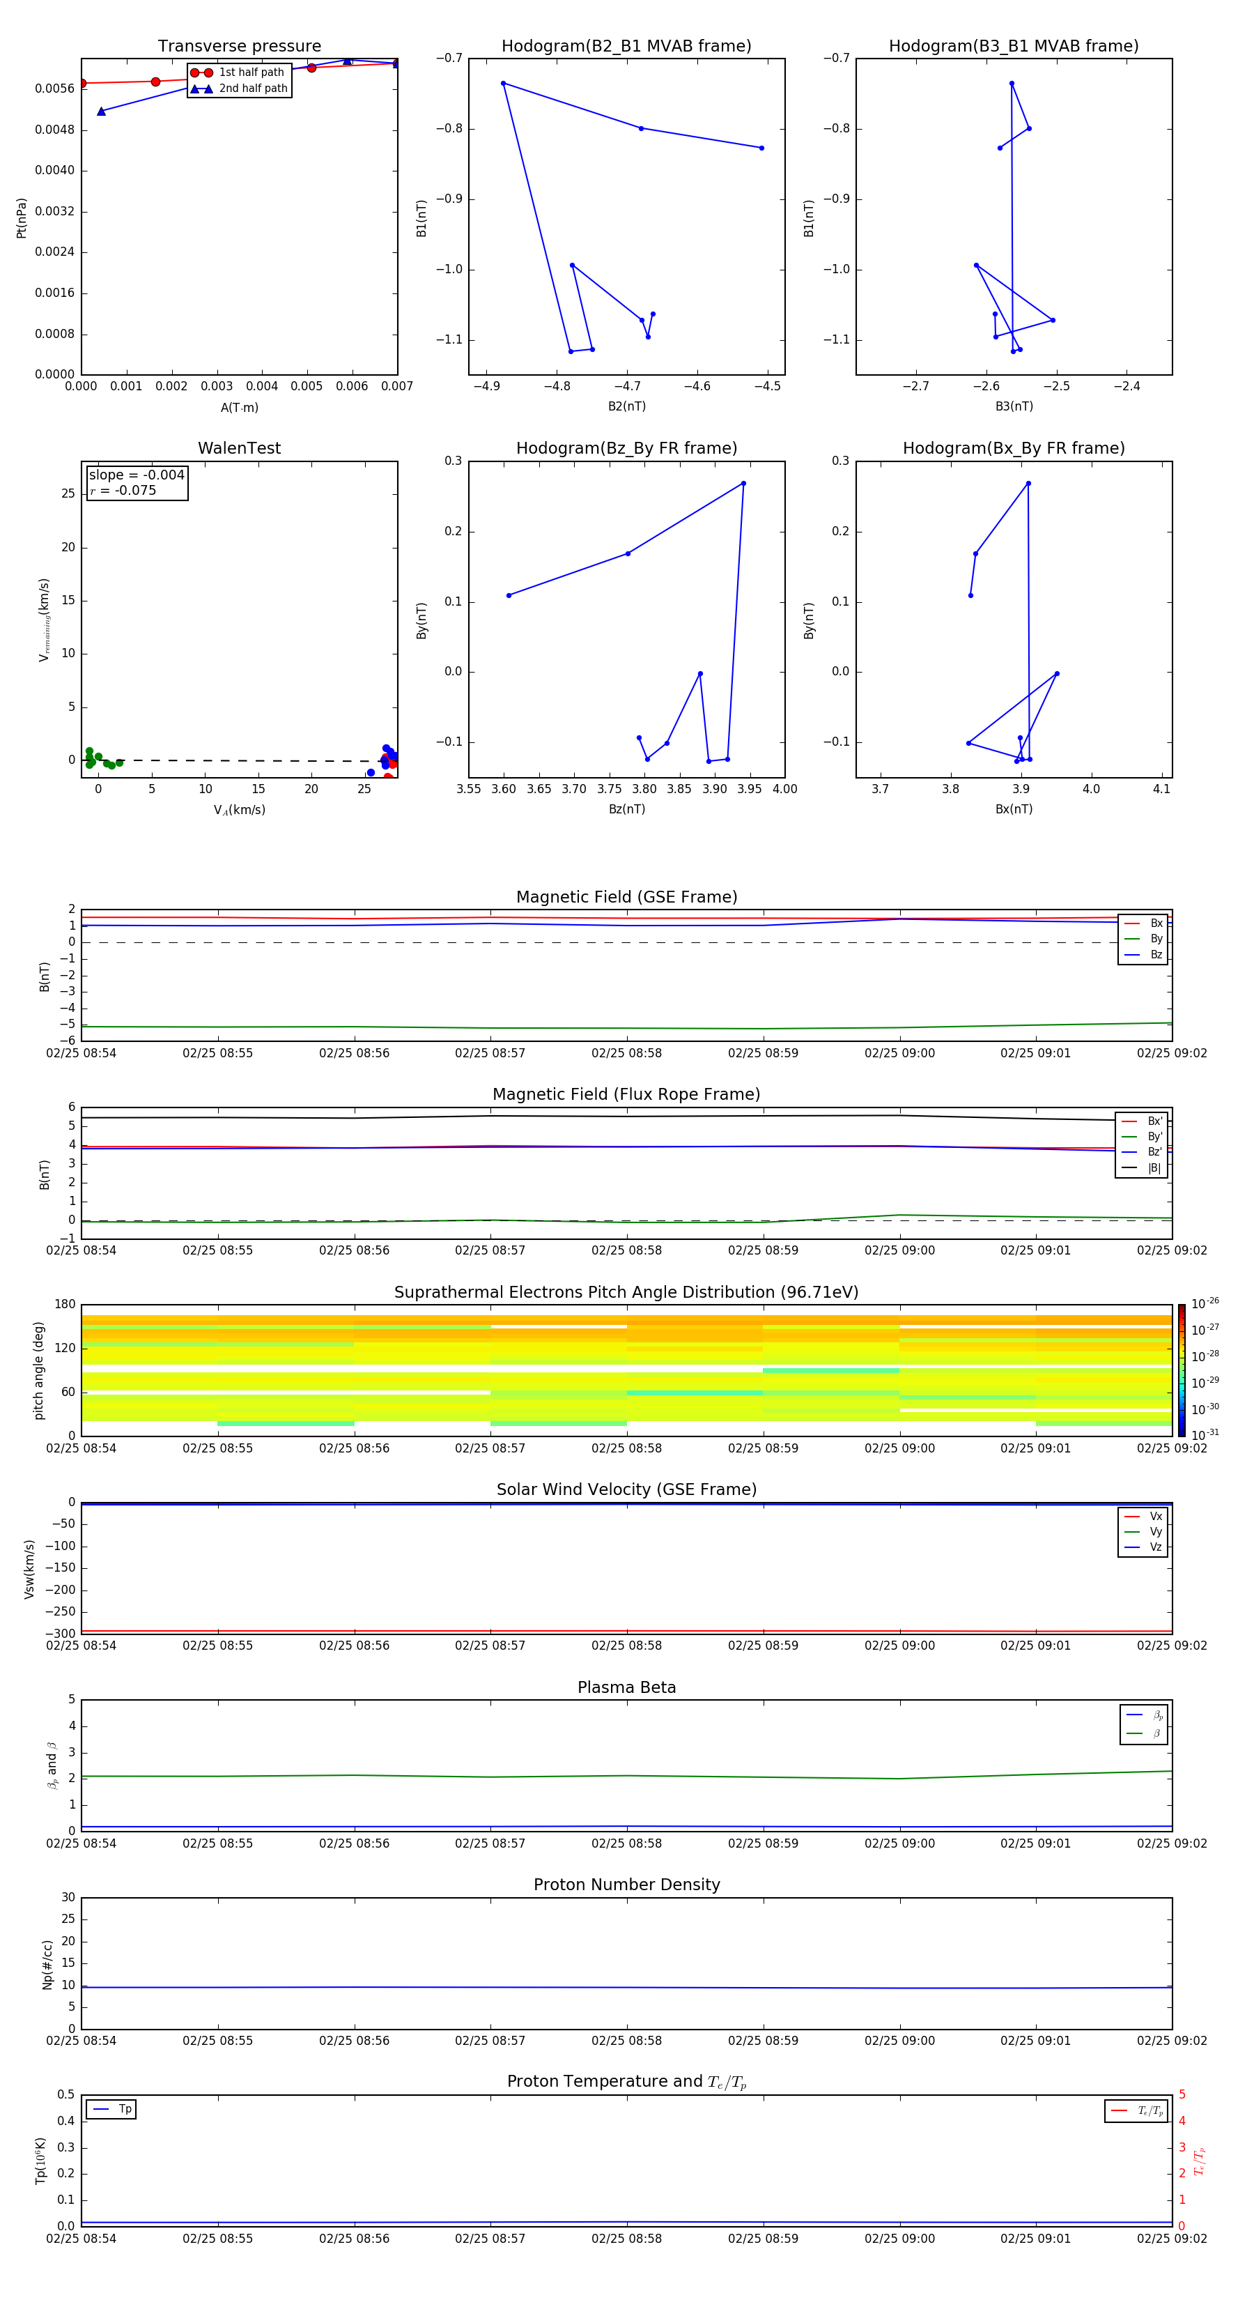Click the 'Hodogram(B3_B1 MVAB frame)' title
The height and width of the screenshot is (2300, 1254).
[x=1014, y=47]
